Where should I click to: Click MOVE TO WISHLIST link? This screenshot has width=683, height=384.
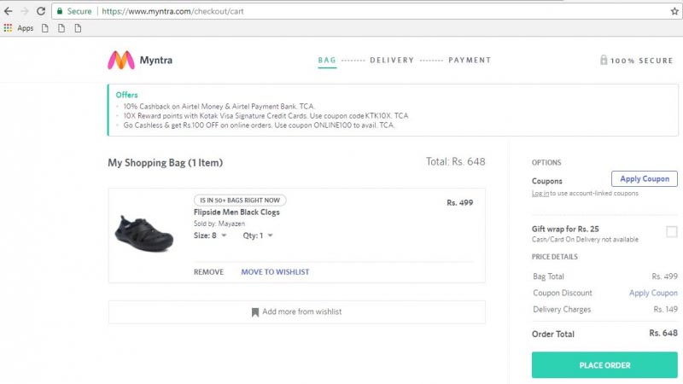(275, 272)
